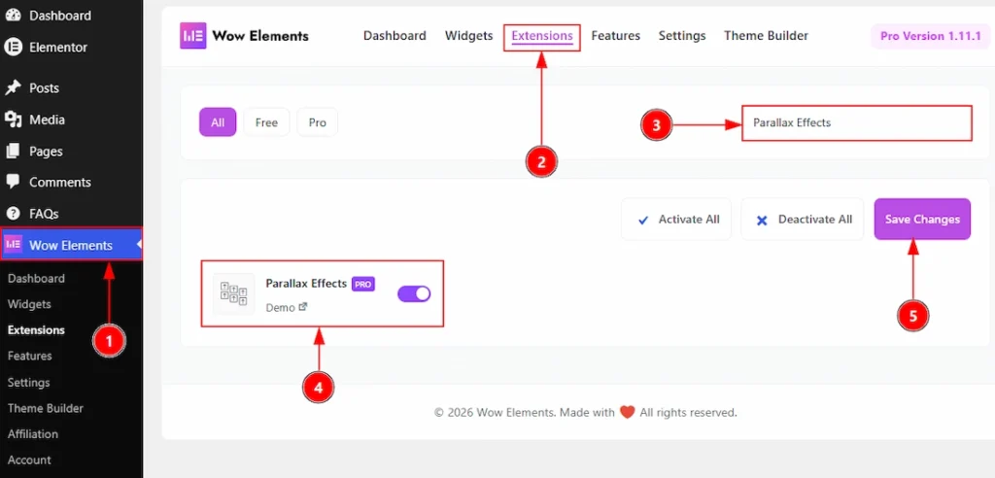Open Settings submenu item in sidebar
Image resolution: width=995 pixels, height=478 pixels.
pos(28,382)
